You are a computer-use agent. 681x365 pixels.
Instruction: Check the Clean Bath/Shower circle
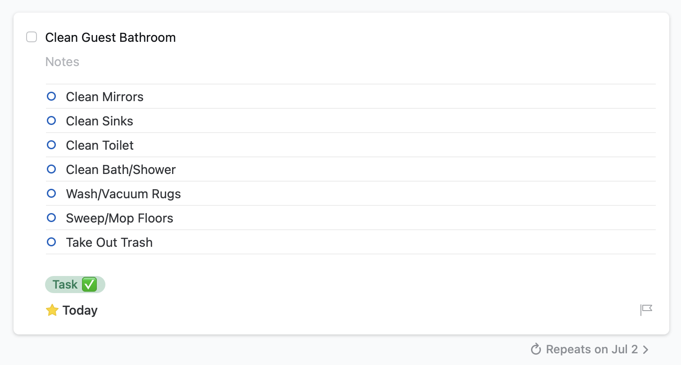click(x=51, y=169)
